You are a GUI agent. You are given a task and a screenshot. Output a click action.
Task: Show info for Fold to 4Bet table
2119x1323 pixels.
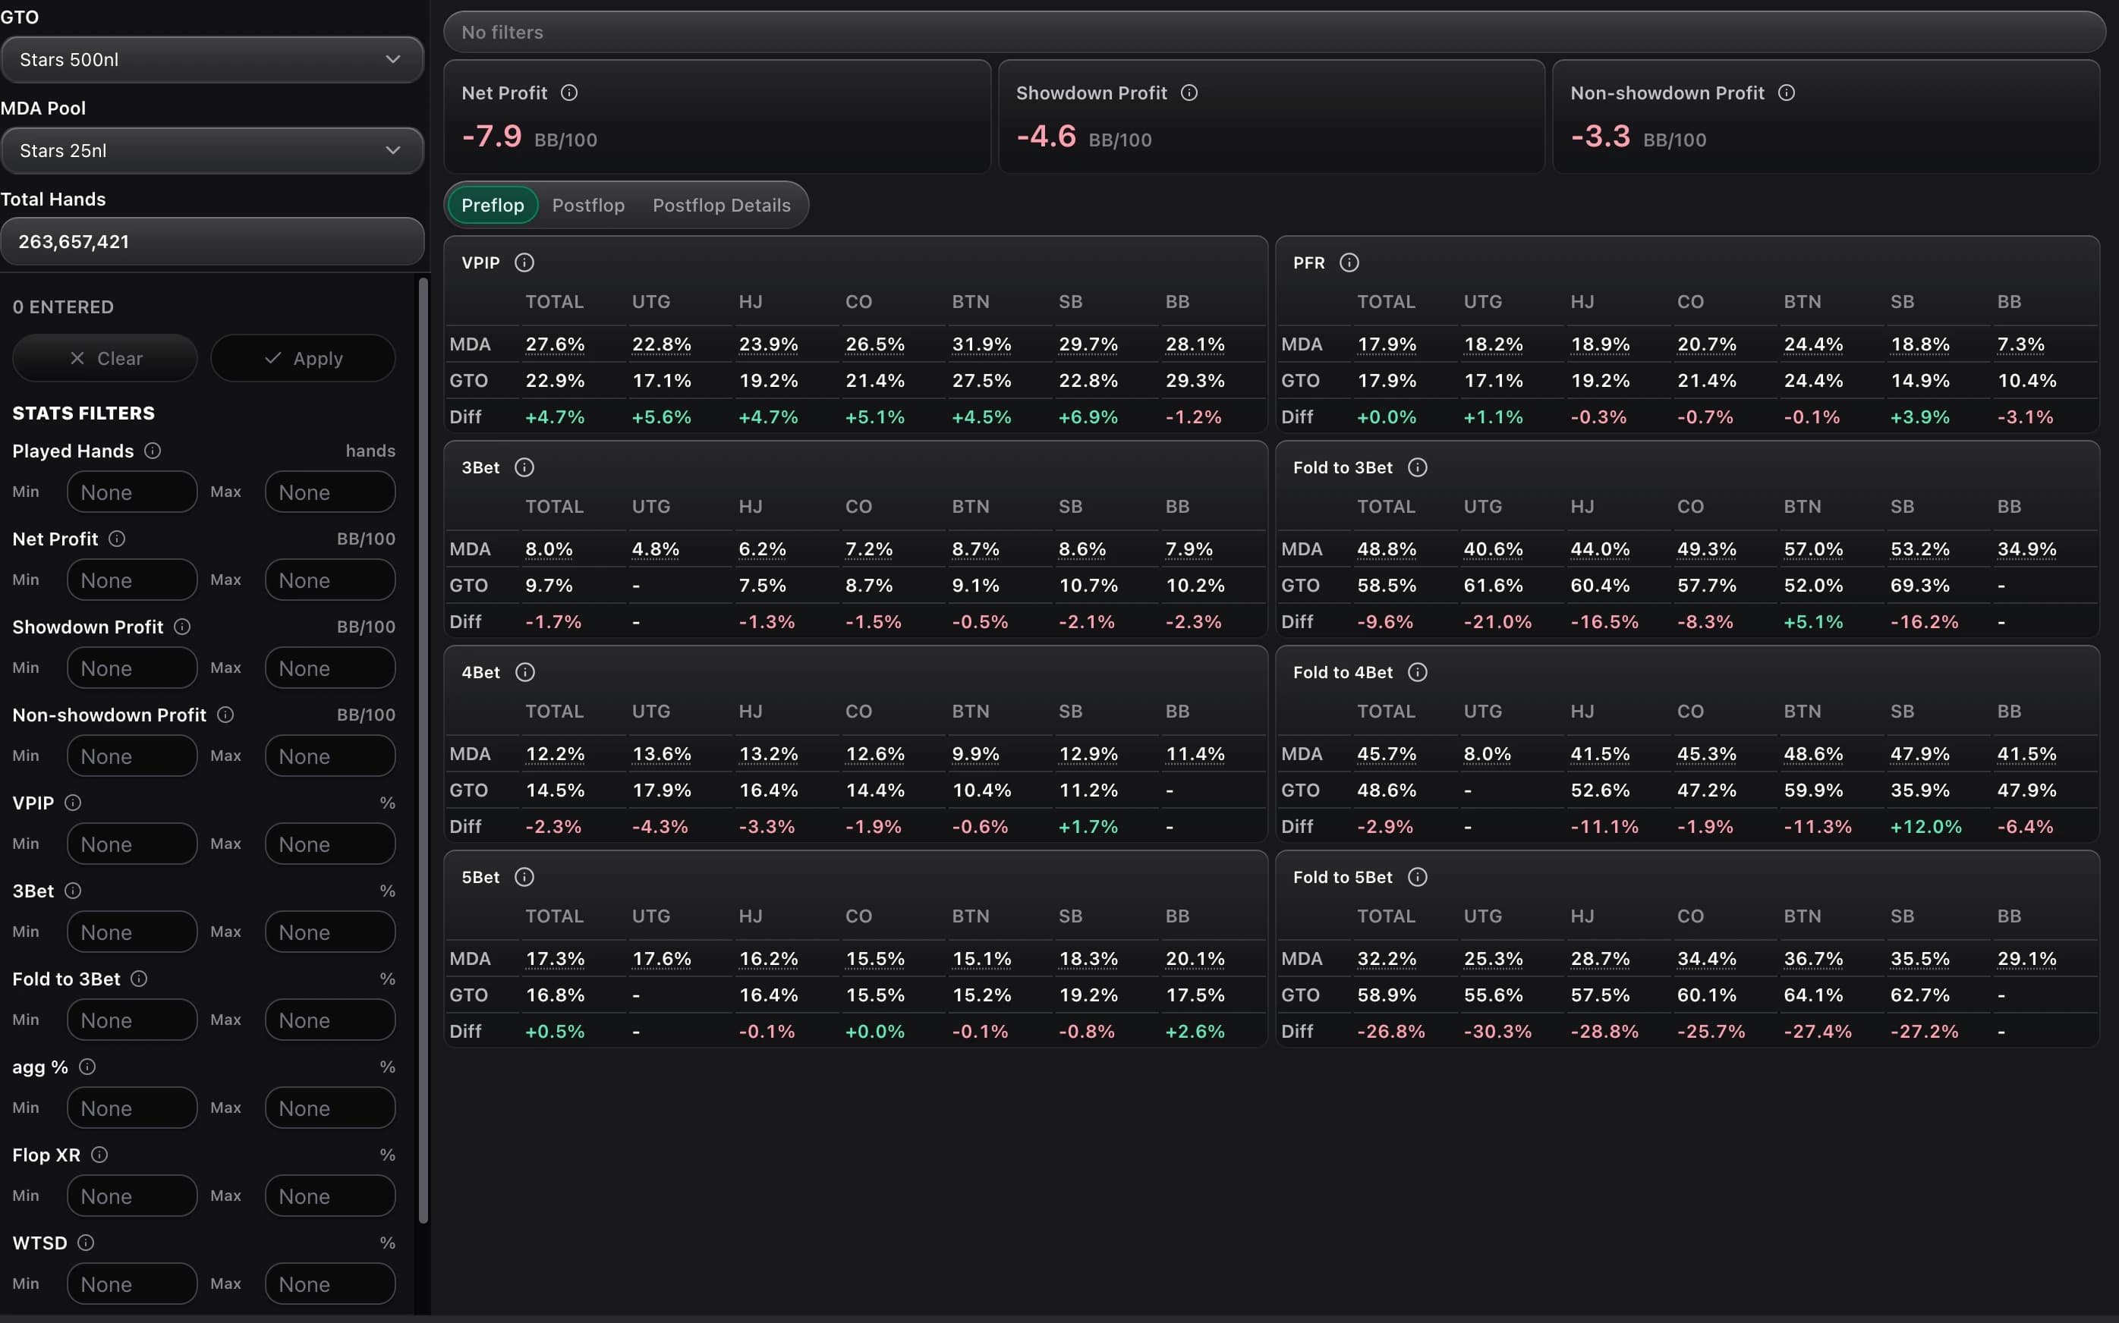(x=1417, y=672)
